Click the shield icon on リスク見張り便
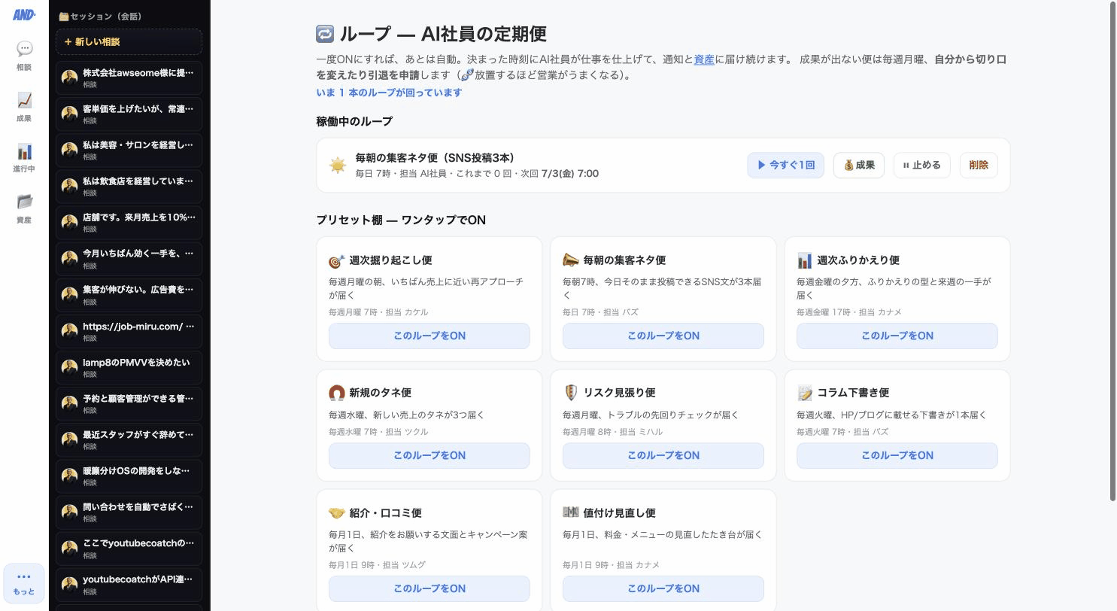Screen dimensions: 1117x611 click(571, 393)
